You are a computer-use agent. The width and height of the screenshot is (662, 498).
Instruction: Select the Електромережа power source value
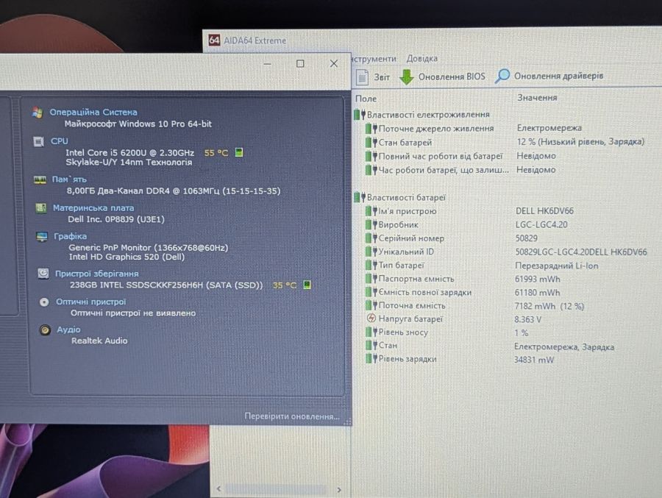point(549,127)
